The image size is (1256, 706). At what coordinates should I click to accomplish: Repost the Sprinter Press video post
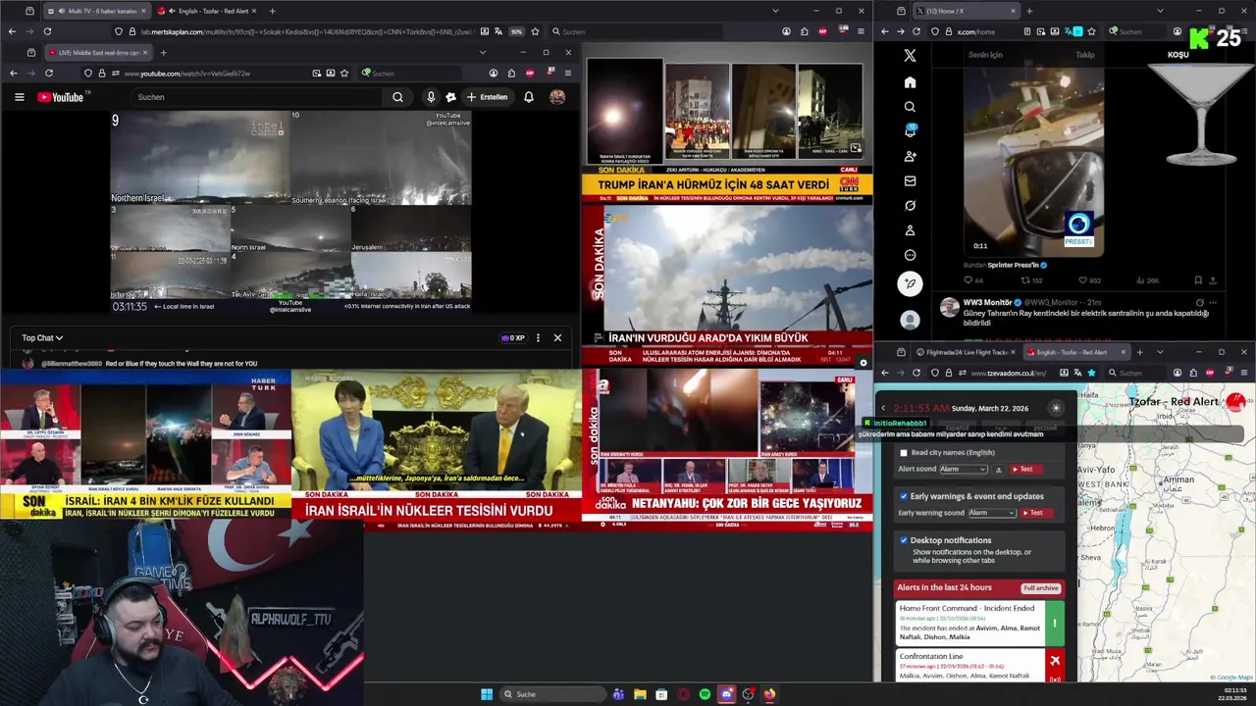coord(1025,280)
